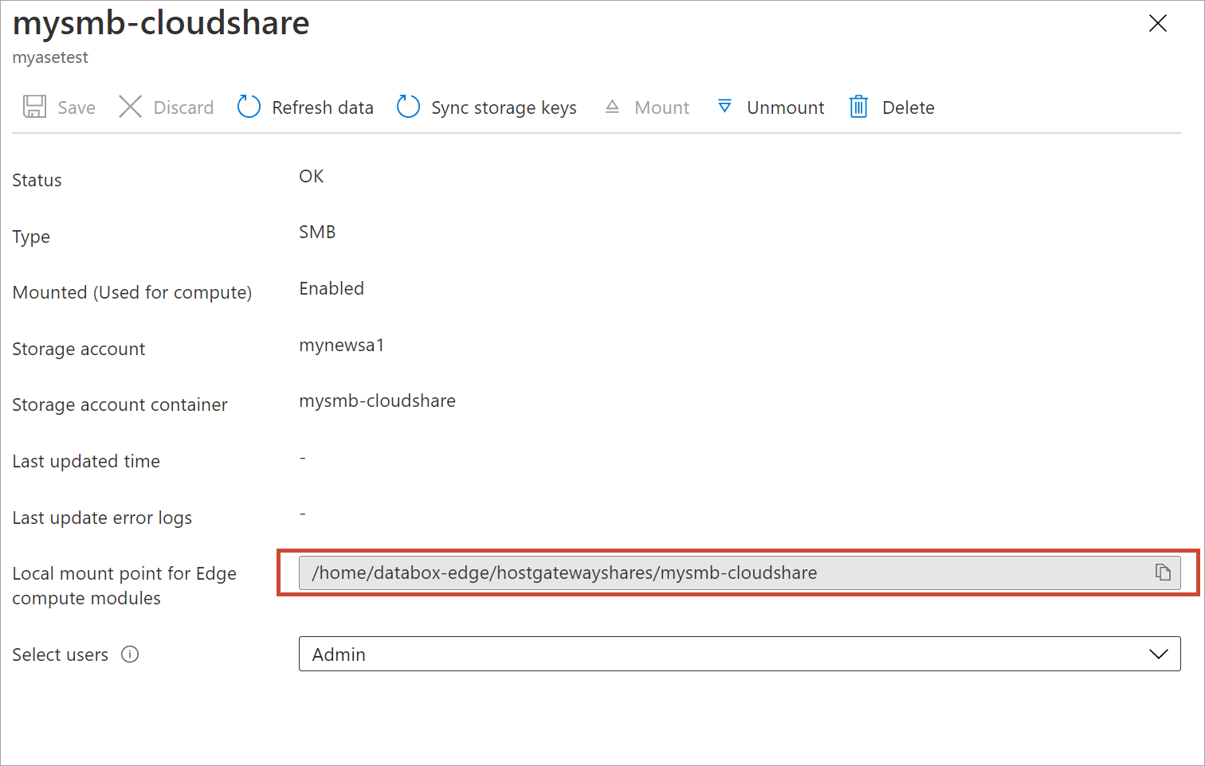Choose the Sync storage keys text label
The image size is (1205, 766).
coord(504,107)
